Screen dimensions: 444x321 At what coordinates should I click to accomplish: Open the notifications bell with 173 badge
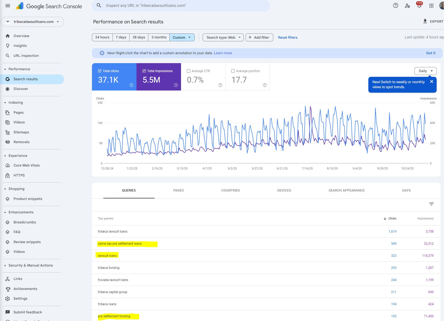(419, 6)
